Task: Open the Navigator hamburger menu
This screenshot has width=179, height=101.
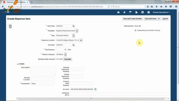Action: [8, 12]
